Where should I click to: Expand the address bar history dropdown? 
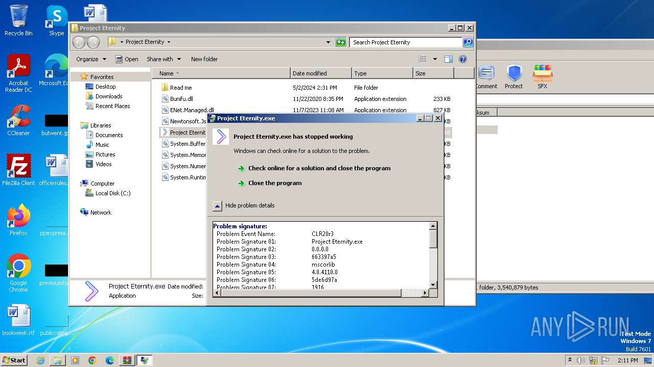[x=328, y=42]
